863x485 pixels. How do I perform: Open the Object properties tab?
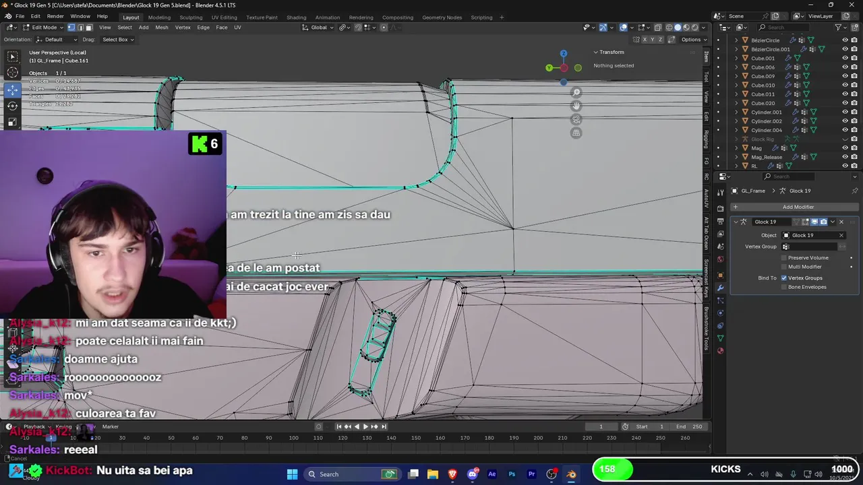(720, 275)
